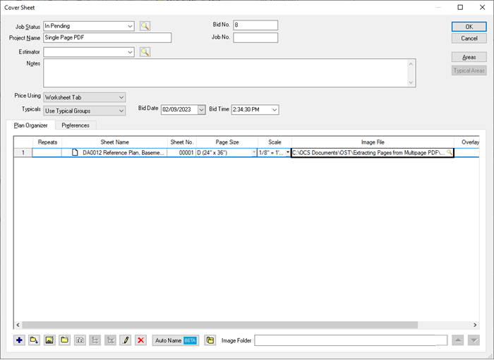Image resolution: width=494 pixels, height=360 pixels.
Task: Click the Notes scrollbar up arrow
Action: coord(411,63)
